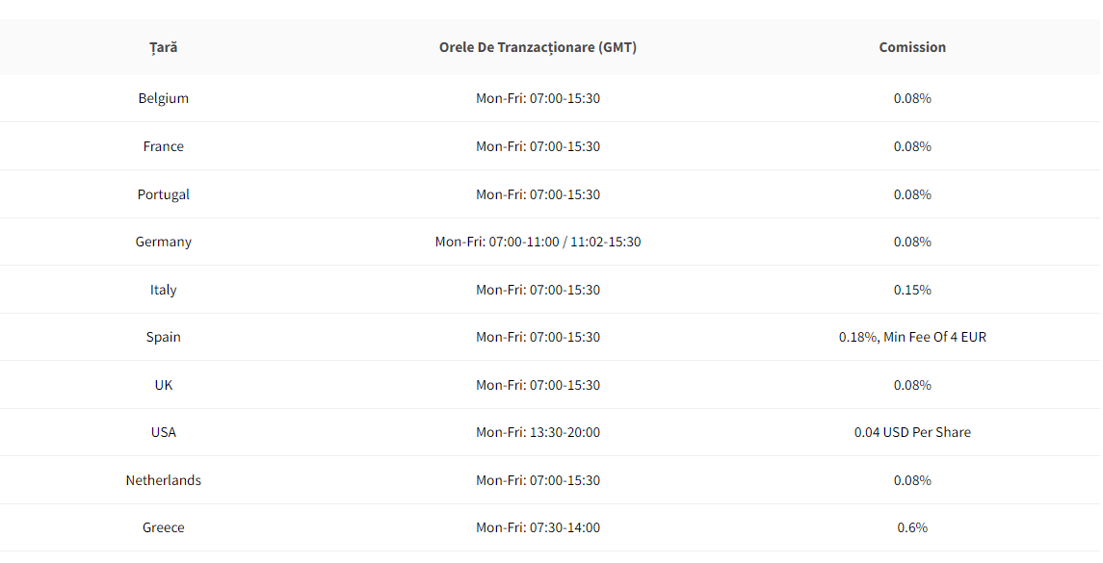Click the Țară column header
This screenshot has height=563, width=1103.
click(x=163, y=47)
